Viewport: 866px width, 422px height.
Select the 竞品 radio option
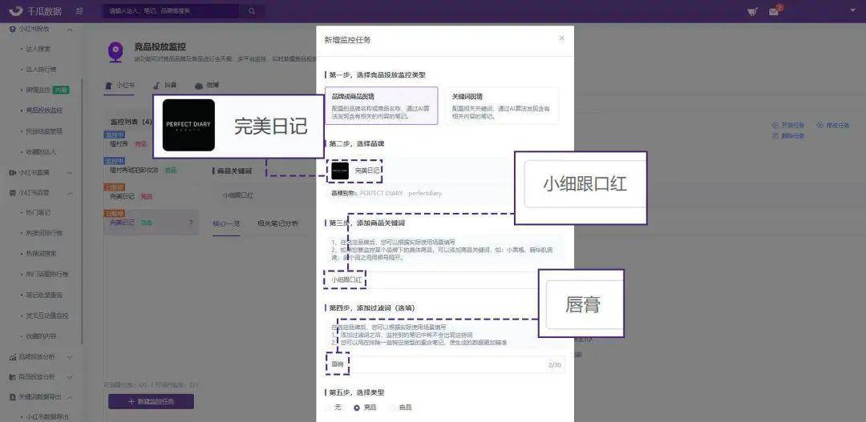[x=365, y=408]
